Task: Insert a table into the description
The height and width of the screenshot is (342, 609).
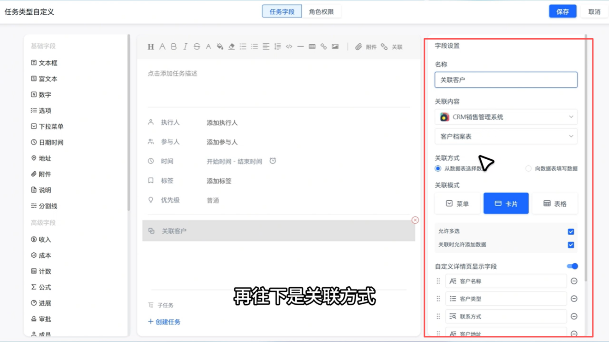Action: pyautogui.click(x=312, y=46)
